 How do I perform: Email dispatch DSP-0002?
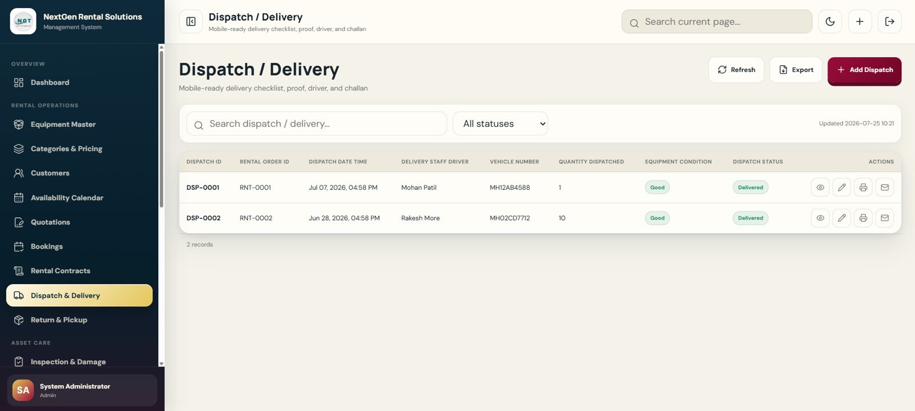click(885, 218)
